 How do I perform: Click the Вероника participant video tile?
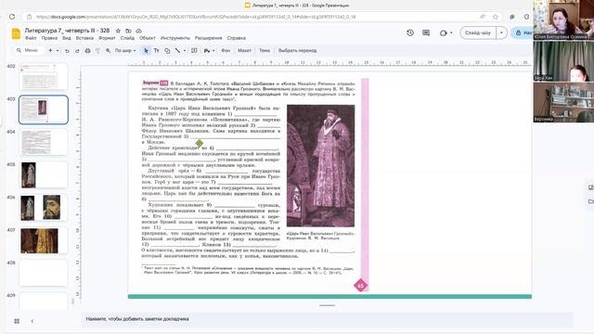pos(563,102)
